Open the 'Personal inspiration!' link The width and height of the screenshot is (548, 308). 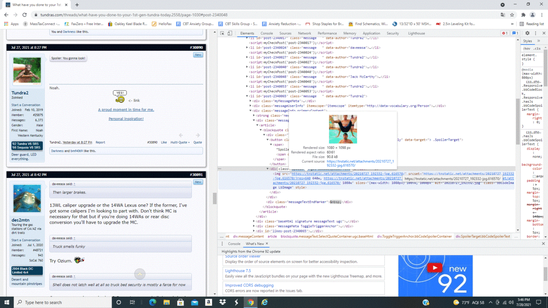pyautogui.click(x=126, y=119)
